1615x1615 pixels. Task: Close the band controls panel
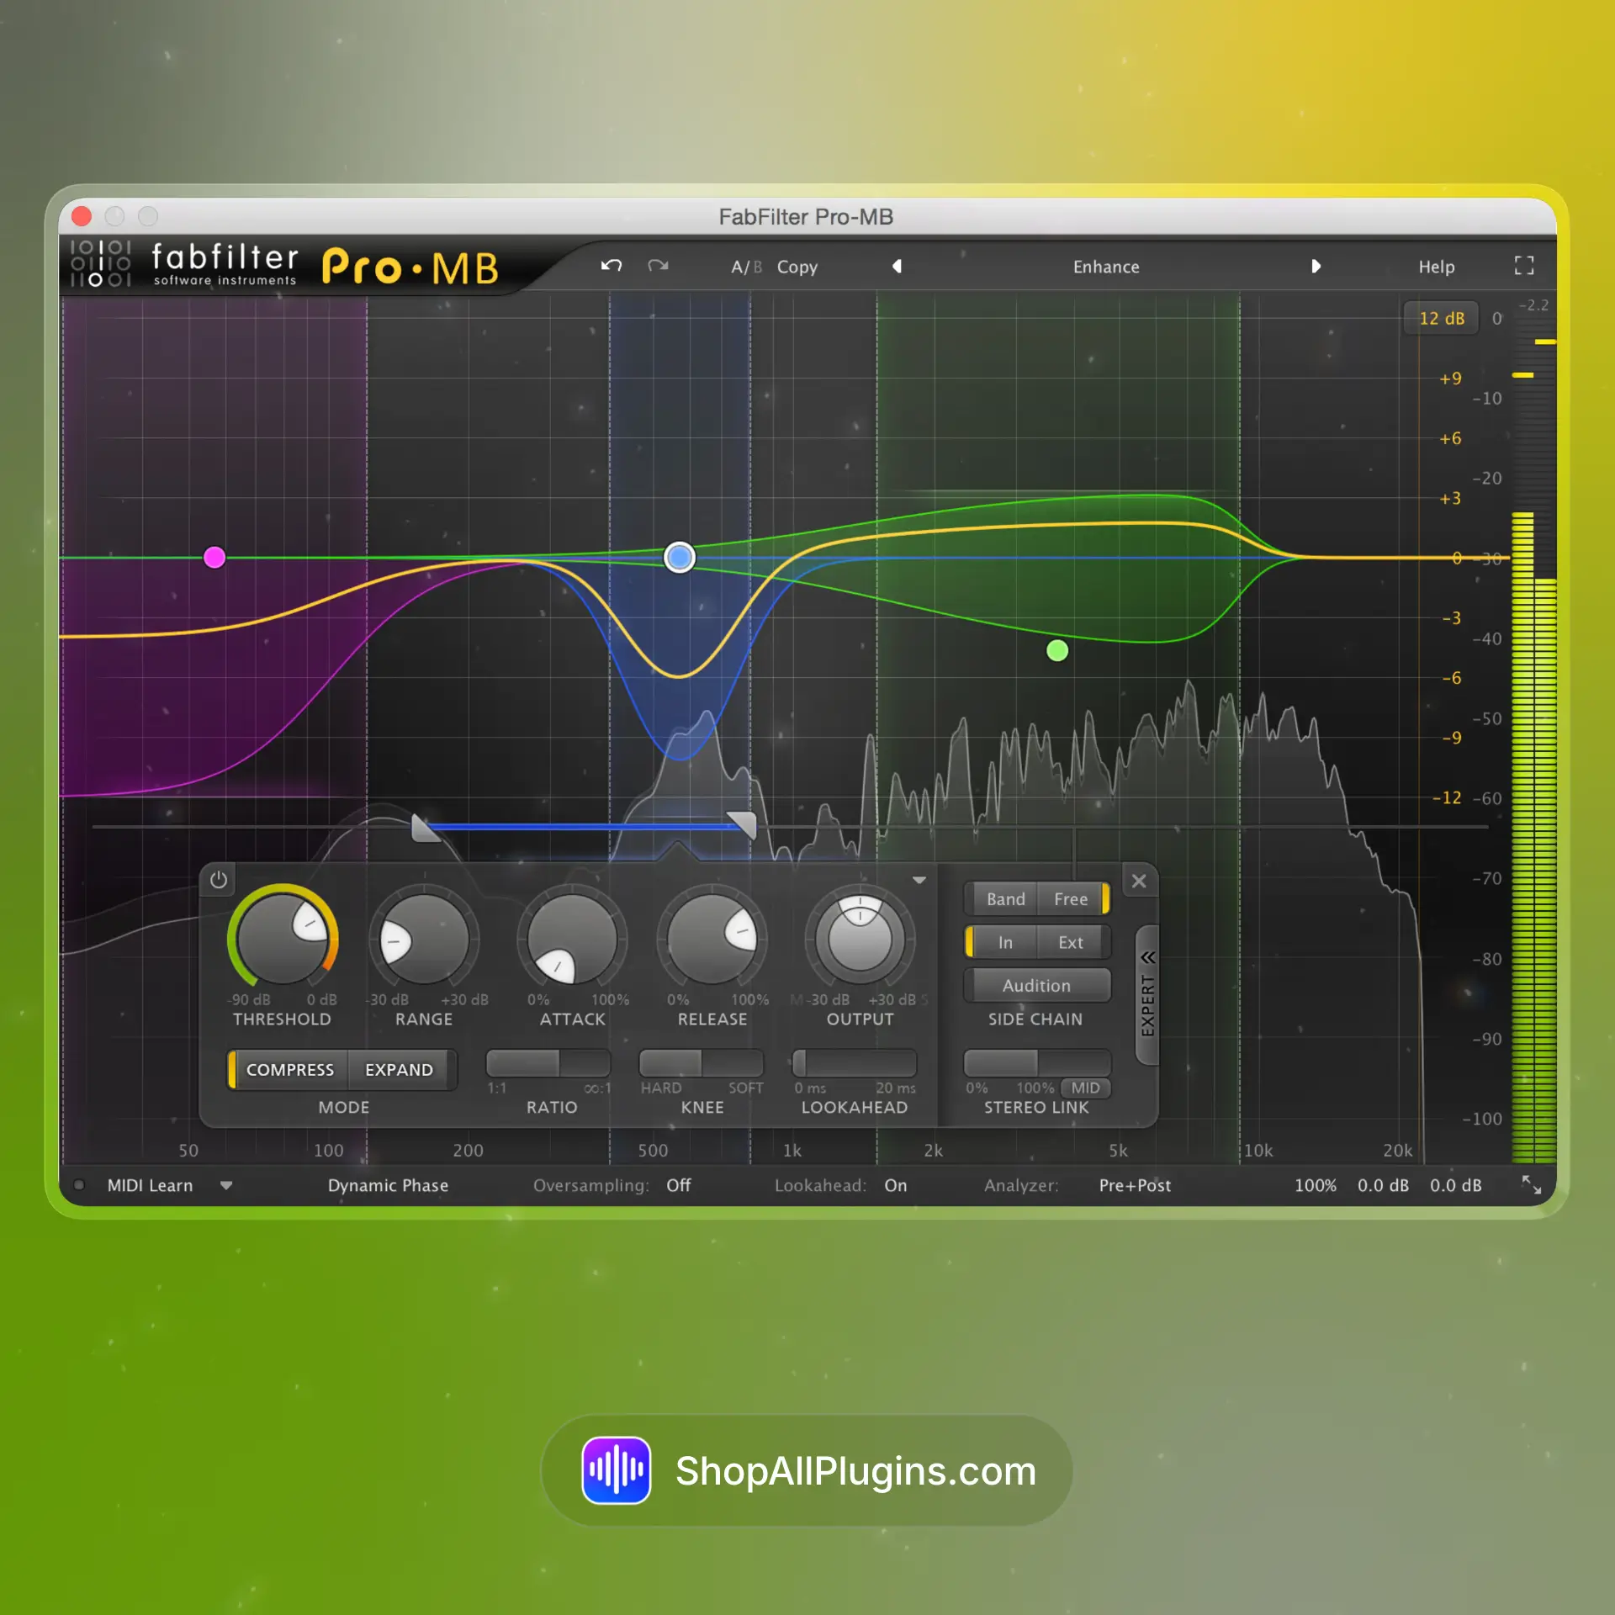1139,881
